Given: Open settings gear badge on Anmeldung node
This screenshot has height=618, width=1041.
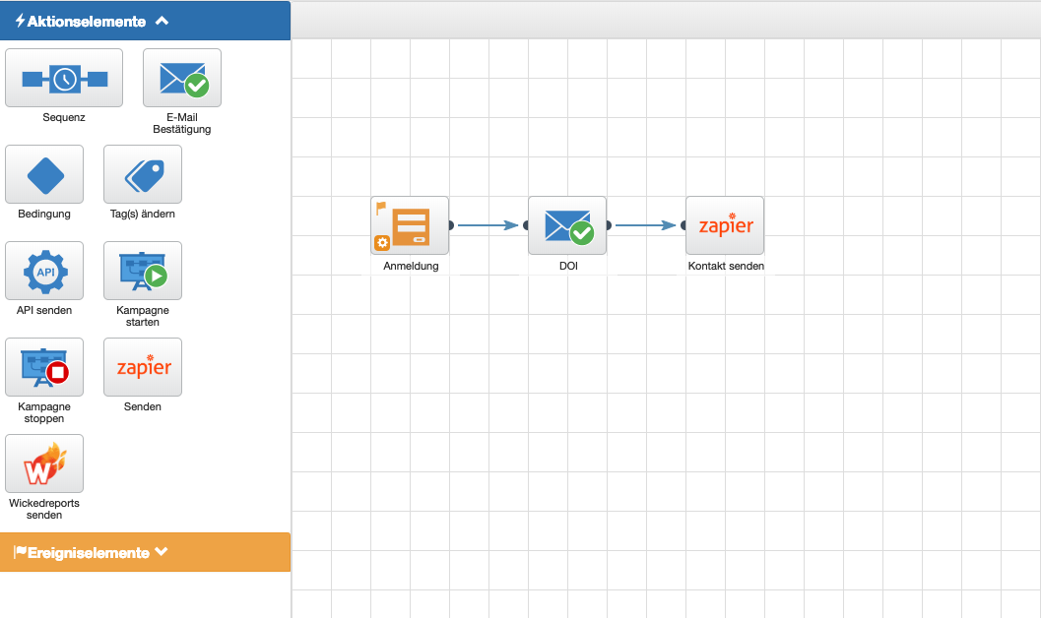Looking at the screenshot, I should [381, 243].
